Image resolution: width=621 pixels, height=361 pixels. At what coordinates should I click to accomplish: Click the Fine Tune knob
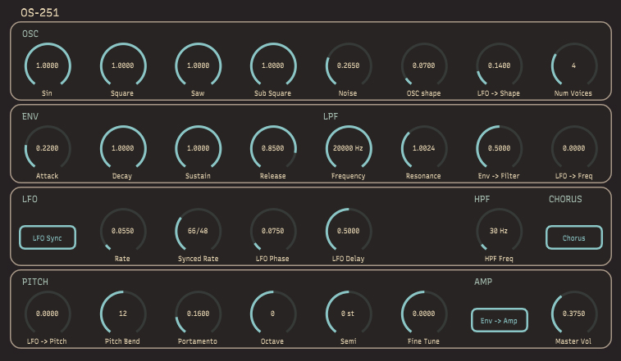pos(424,314)
